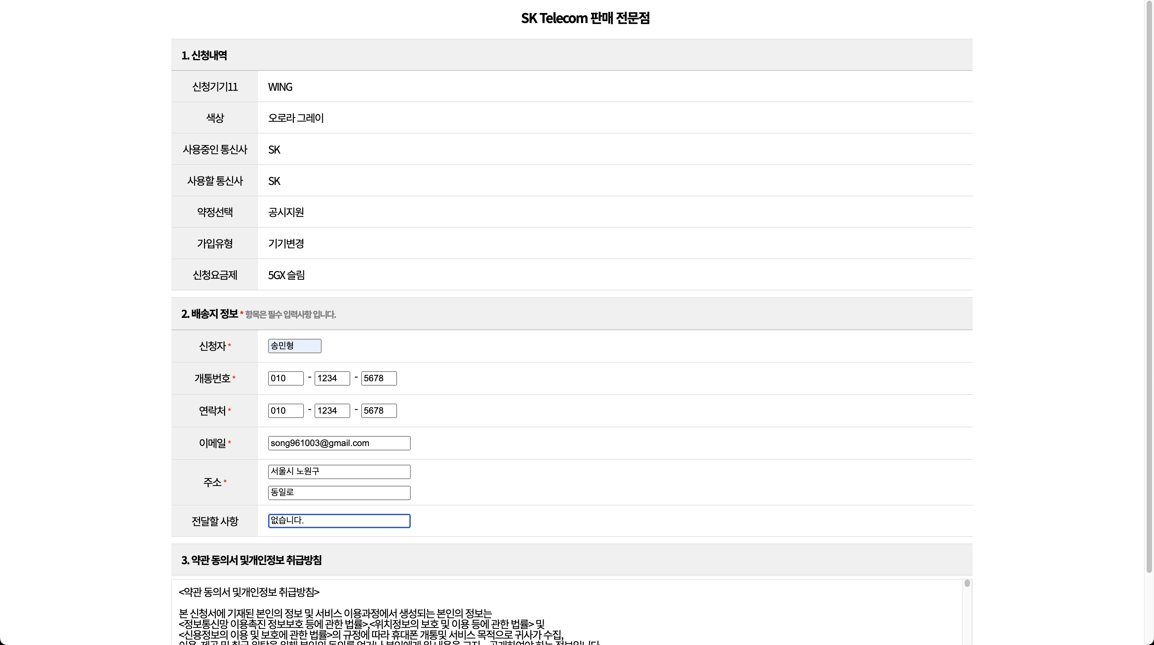Screen dimensions: 1154x645
Task: Click the 공시지원 contract value cell
Action: click(286, 212)
